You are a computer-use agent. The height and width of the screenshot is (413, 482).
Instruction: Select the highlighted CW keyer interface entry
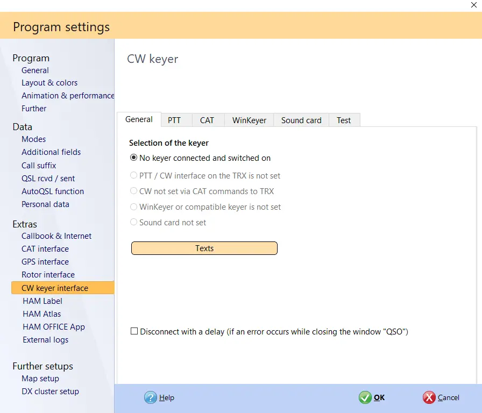(63, 288)
